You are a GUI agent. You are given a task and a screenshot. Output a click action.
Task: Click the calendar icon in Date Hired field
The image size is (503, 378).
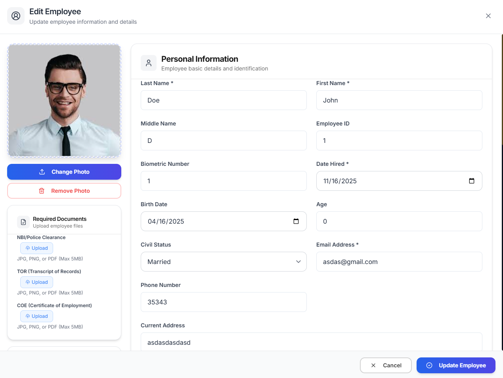point(472,180)
